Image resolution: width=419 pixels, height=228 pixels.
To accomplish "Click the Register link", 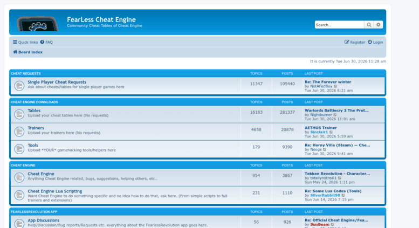I will (355, 42).
